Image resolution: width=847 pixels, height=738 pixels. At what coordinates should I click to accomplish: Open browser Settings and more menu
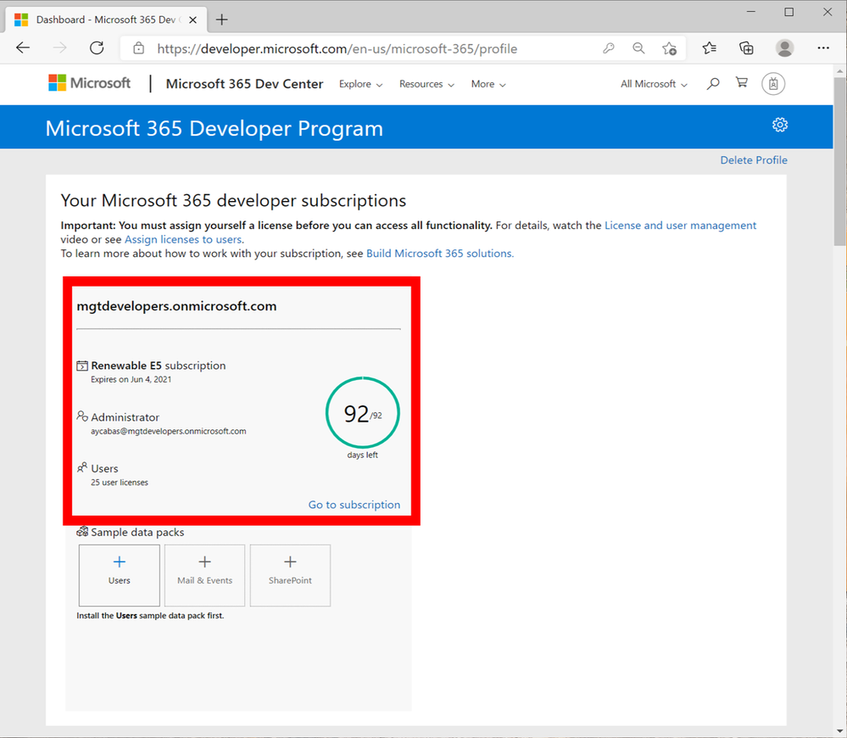[x=823, y=48]
